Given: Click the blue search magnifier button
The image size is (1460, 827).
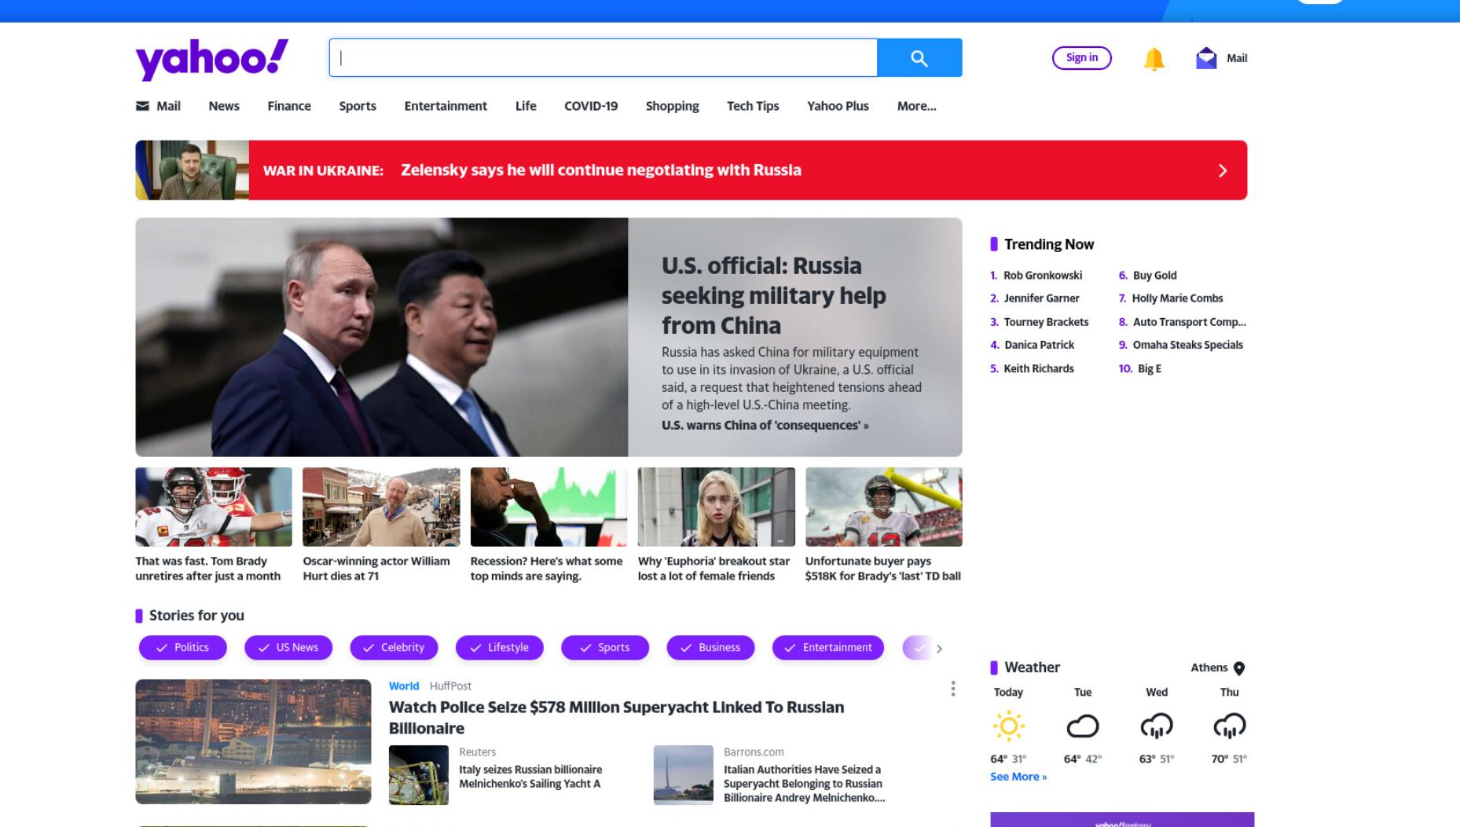Looking at the screenshot, I should coord(919,58).
